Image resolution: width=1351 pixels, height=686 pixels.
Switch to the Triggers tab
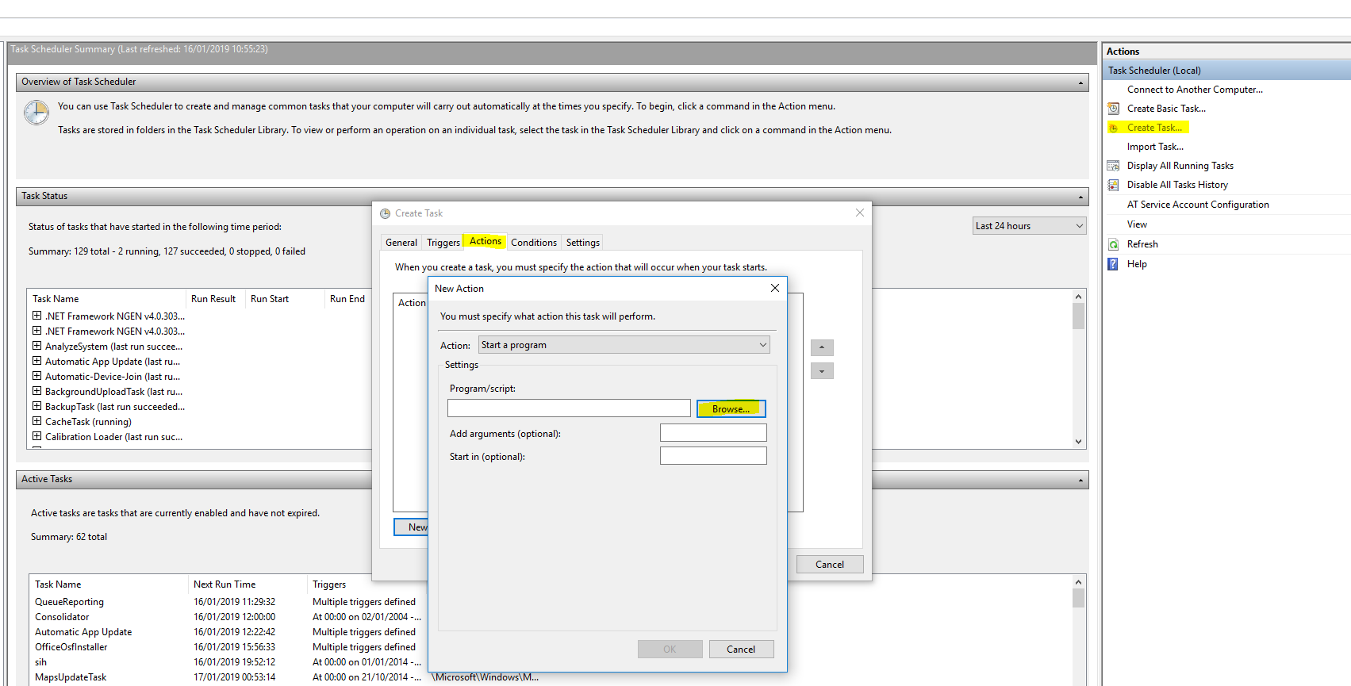[443, 243]
